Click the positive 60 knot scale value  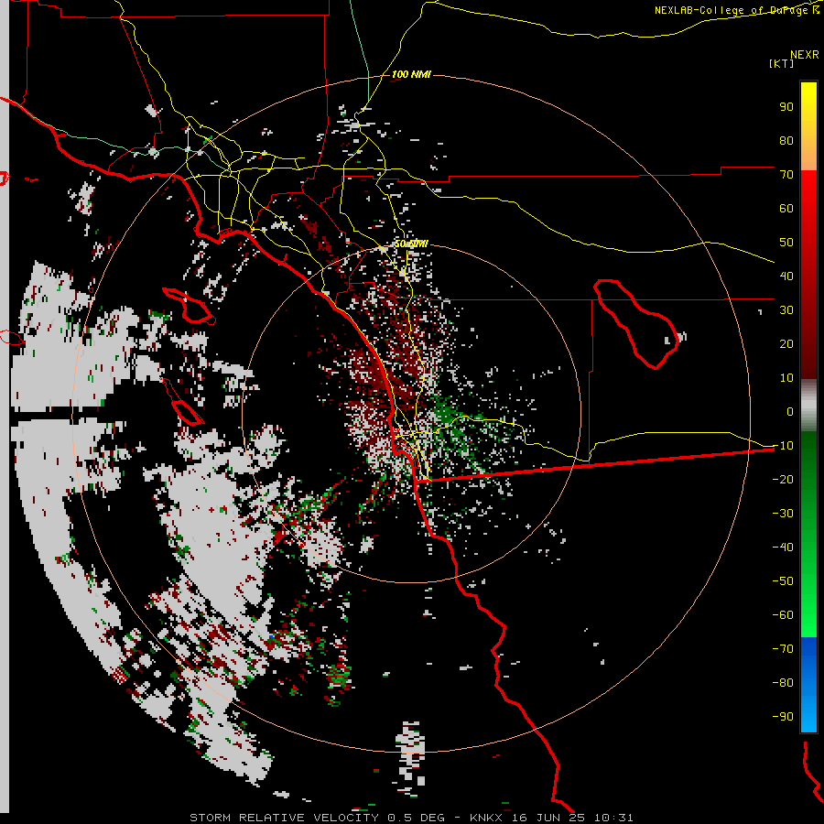[786, 209]
